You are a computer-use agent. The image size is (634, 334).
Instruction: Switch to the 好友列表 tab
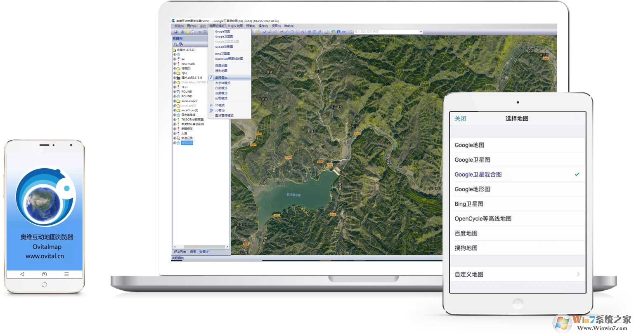pos(180,252)
